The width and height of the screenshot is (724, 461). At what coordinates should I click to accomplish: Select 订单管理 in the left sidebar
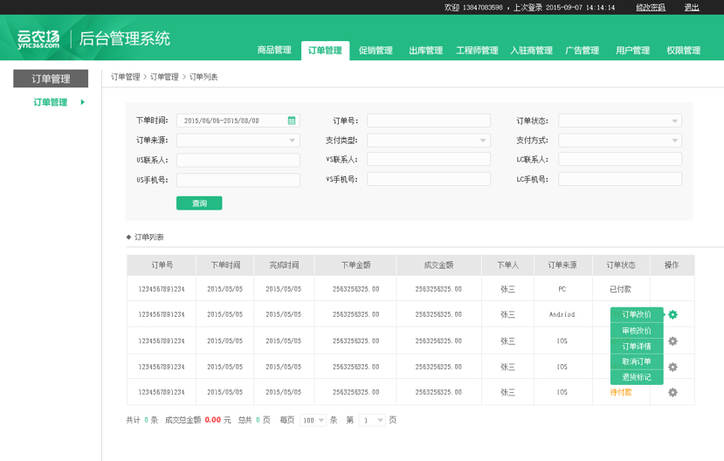click(51, 102)
